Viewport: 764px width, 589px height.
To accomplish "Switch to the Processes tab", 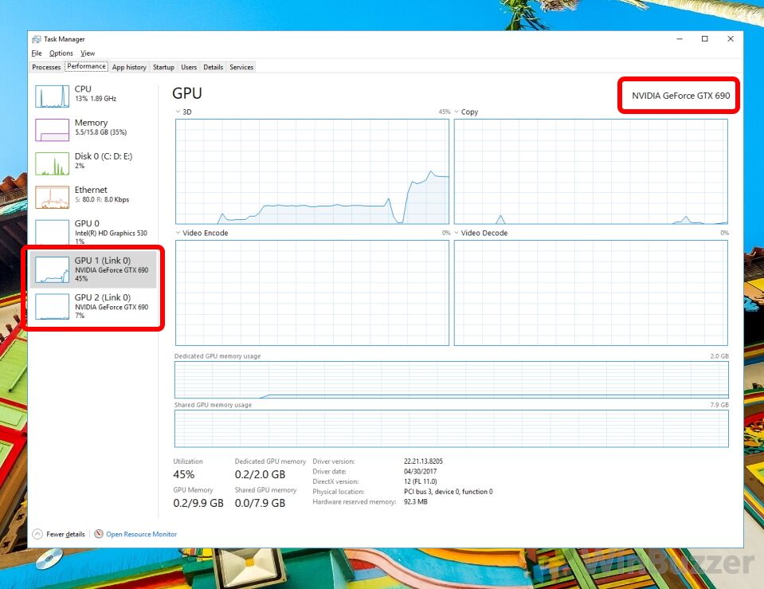I will (x=46, y=67).
